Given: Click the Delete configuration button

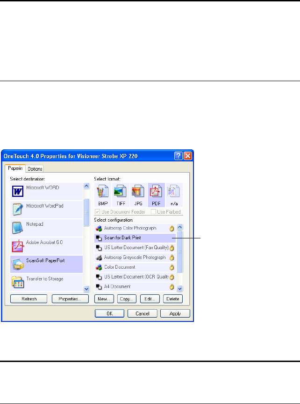Looking at the screenshot, I should pos(173,299).
